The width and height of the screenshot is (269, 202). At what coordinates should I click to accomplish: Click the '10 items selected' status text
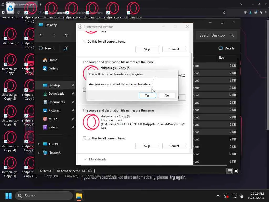[x=68, y=171]
